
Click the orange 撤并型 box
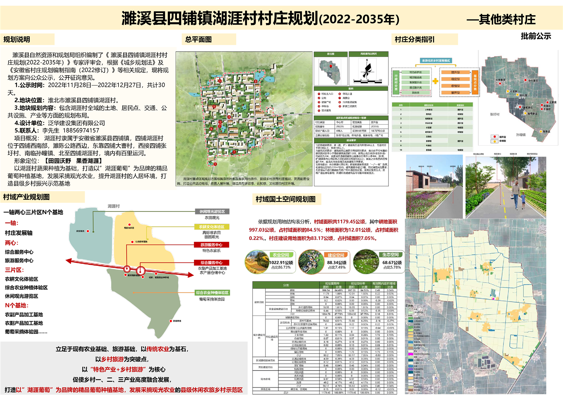coord(456,93)
